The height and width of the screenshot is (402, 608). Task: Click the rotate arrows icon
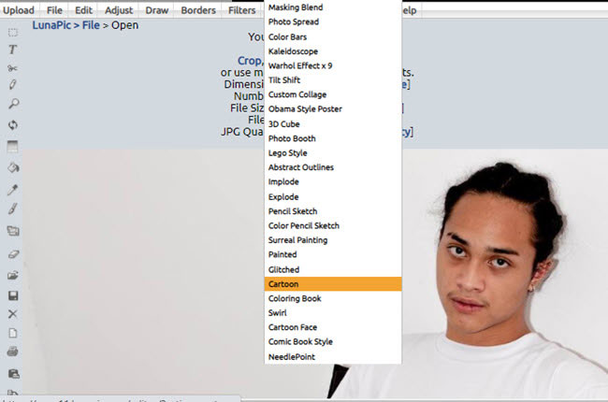click(13, 124)
